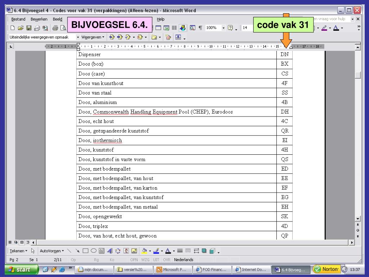Select the rectangle drawing tool
The height and width of the screenshot is (277, 369).
pyautogui.click(x=85, y=251)
